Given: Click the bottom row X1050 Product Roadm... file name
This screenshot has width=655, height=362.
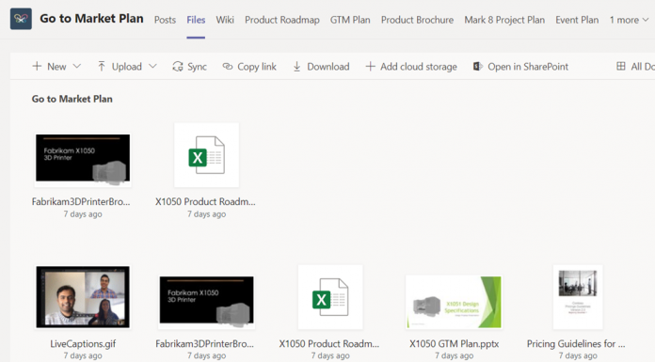Looking at the screenshot, I should tap(329, 343).
